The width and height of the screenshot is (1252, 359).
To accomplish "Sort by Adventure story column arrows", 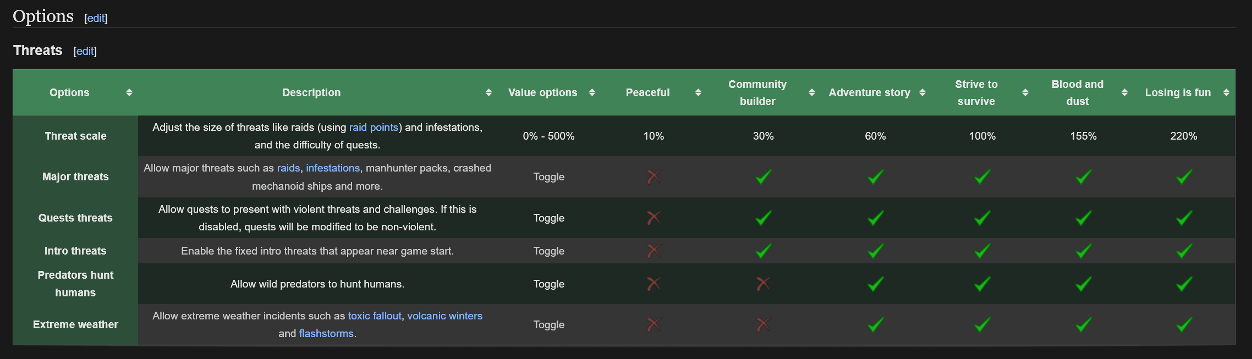I will pos(922,92).
